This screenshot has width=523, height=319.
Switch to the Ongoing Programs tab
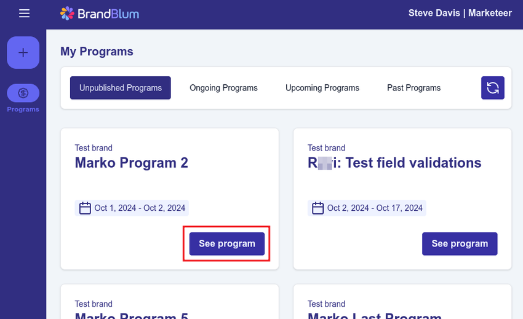click(223, 88)
